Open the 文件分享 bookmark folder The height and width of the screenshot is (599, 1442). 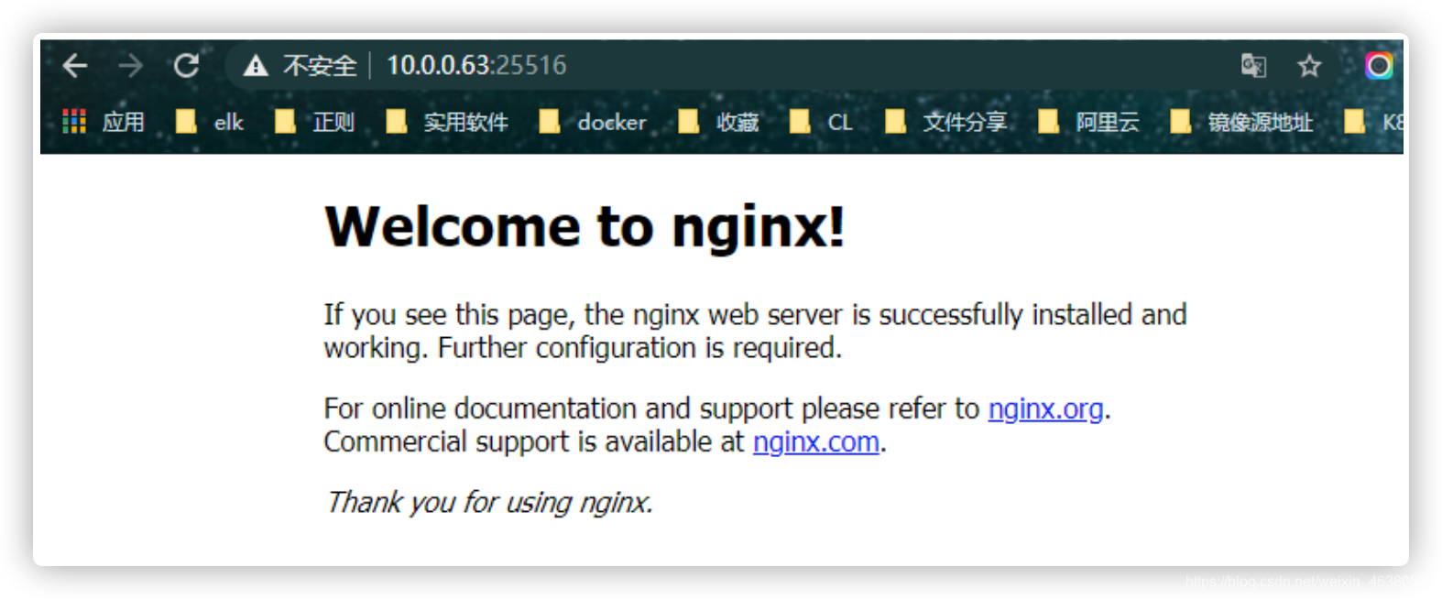click(x=945, y=122)
